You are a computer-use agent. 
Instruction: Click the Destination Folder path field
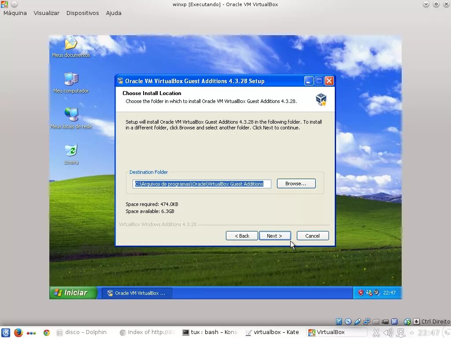(x=200, y=184)
